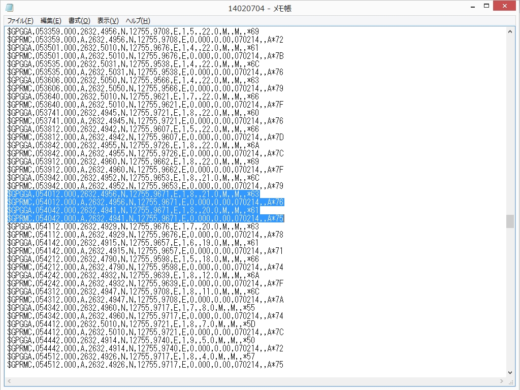Click the line $GPGGA,053942.000 ending *6C

(x=134, y=178)
